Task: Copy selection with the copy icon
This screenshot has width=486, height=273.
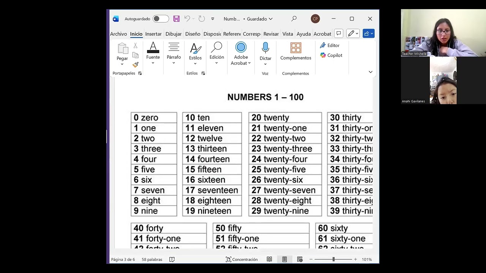Action: (x=136, y=55)
